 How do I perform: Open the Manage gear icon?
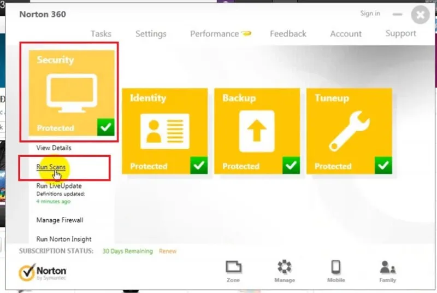click(284, 267)
